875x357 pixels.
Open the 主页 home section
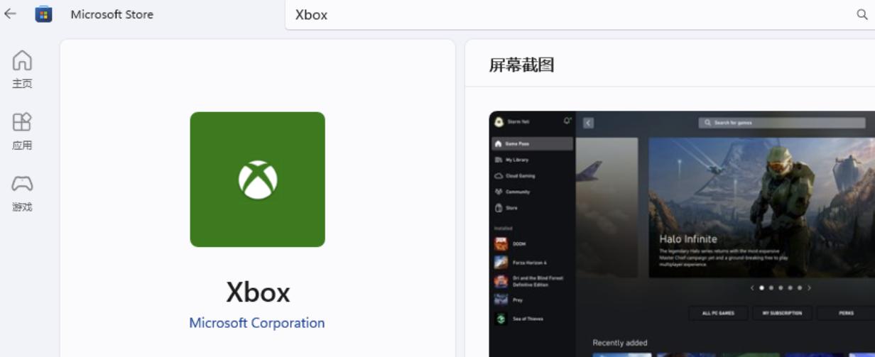pos(22,69)
